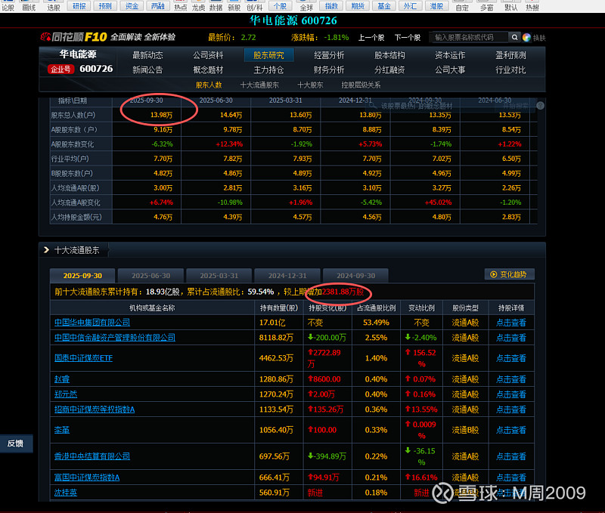Select 十大流通股东 sub-tab
Image resolution: width=605 pixels, height=513 pixels.
pyautogui.click(x=259, y=85)
